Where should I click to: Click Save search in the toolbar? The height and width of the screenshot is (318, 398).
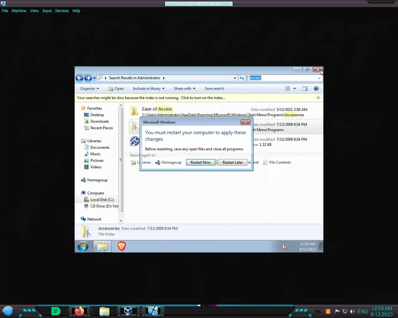(x=214, y=89)
